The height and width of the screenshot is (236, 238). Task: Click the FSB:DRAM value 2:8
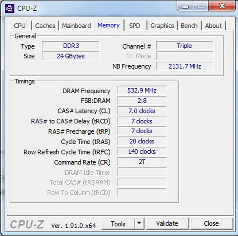(142, 100)
